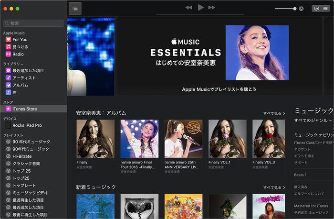
Task: Open the ギフトを贈る link
Action: (304, 156)
